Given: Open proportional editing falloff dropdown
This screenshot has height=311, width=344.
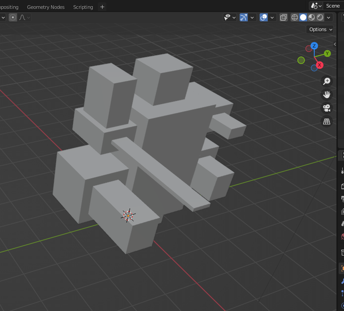Looking at the screenshot, I should coord(24,17).
